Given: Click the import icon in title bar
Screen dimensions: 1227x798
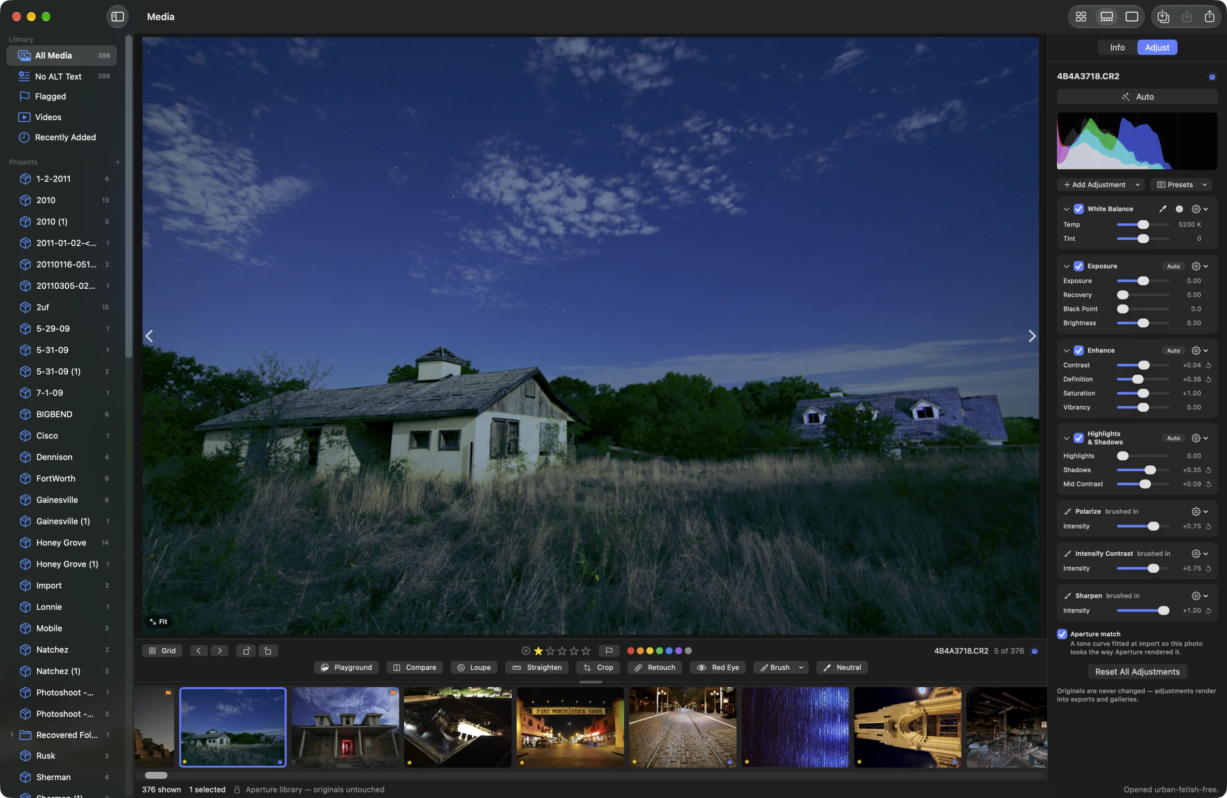Looking at the screenshot, I should 1163,16.
